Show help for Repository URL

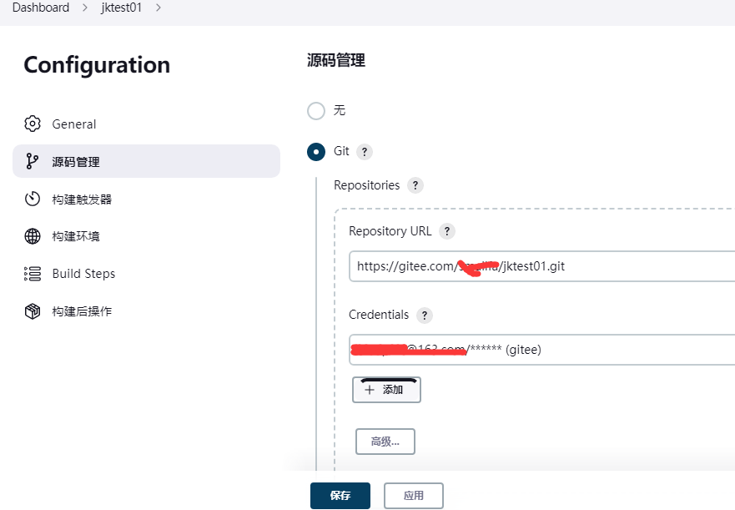447,231
